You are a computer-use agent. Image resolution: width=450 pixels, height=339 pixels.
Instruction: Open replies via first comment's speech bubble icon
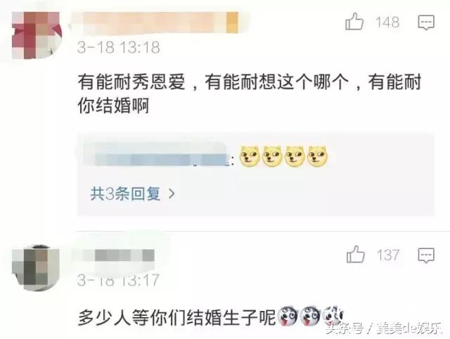pyautogui.click(x=426, y=22)
